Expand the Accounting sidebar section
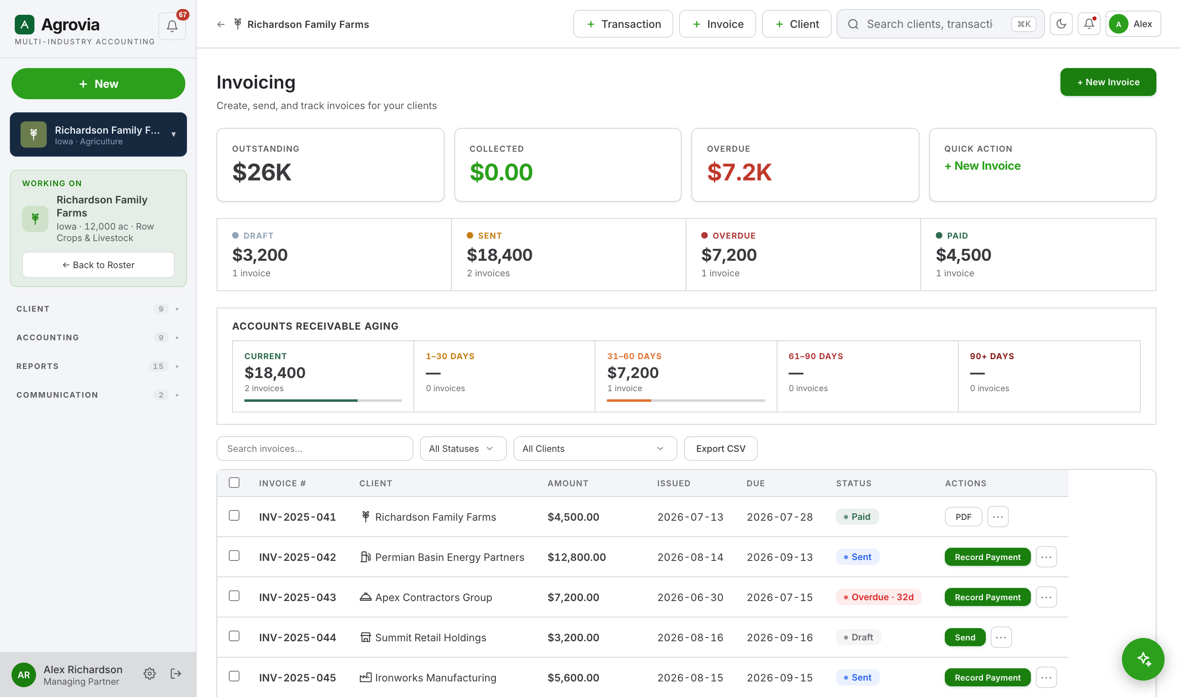 point(98,337)
